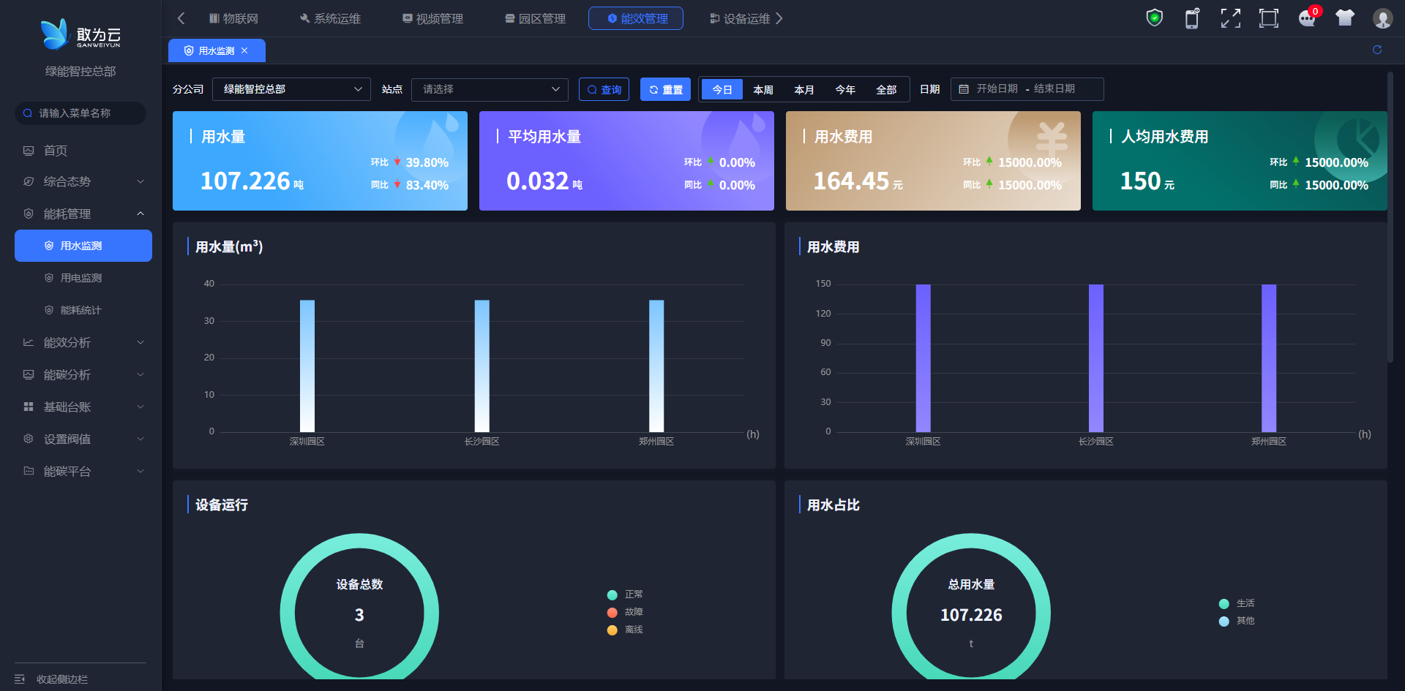Click the 开始日期 date input
Screen dimensions: 1405x691
(x=997, y=89)
